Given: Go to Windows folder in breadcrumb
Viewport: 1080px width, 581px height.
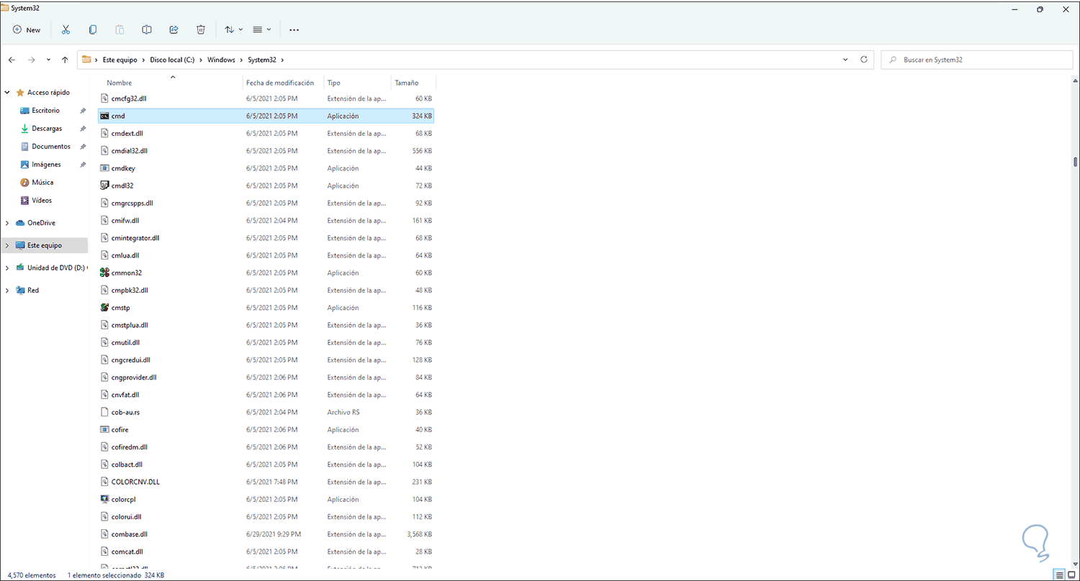Looking at the screenshot, I should click(221, 60).
